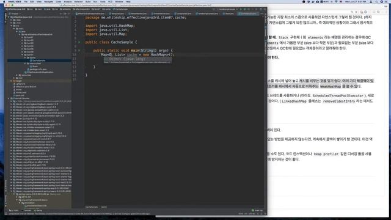Select CacheSample in the project tree

[x=38, y=61]
